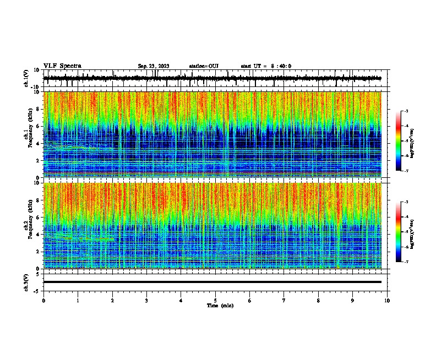436x337 pixels.
Task: Click the time axis tick label '10'
Action: pos(387,301)
